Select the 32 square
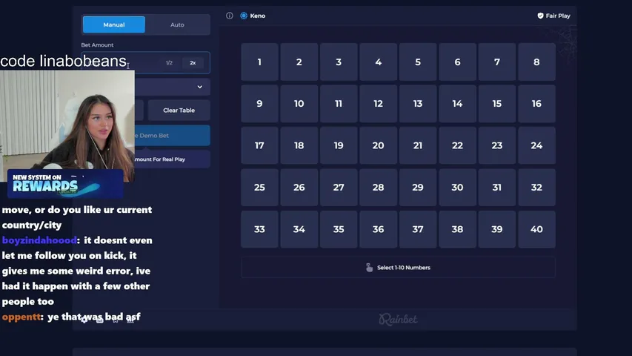The image size is (632, 356). [x=536, y=188]
